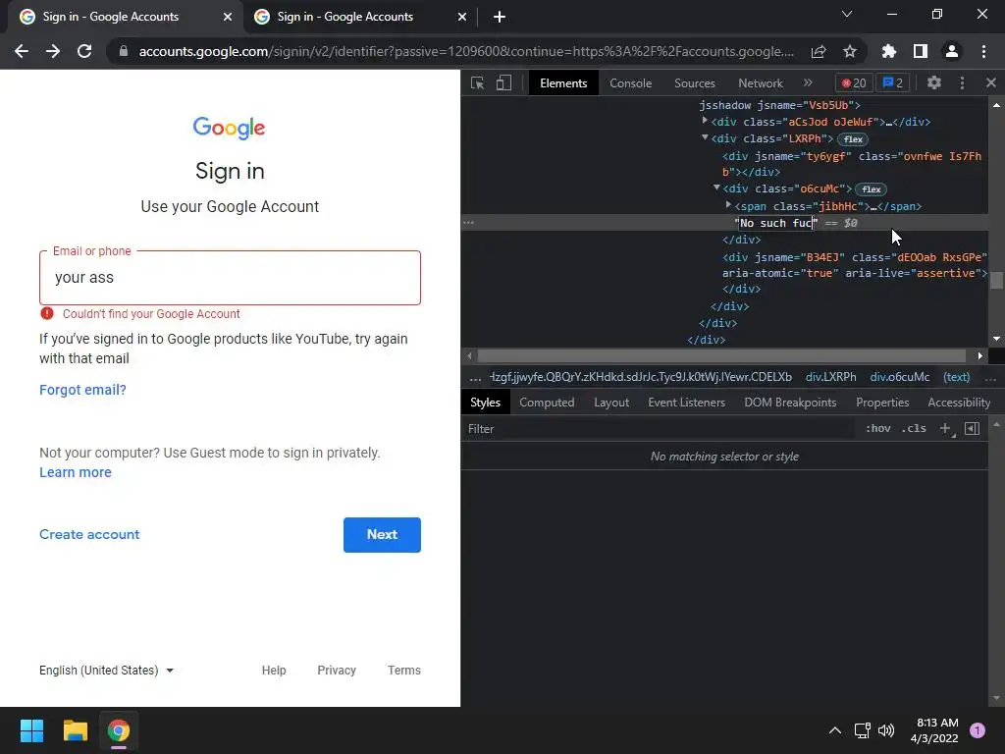Screen dimensions: 1005x754
Task: Open the Properties pane tab
Action: 882,403
